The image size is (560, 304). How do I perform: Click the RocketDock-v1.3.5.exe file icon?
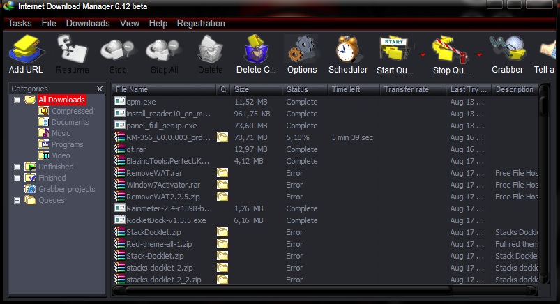tap(120, 220)
